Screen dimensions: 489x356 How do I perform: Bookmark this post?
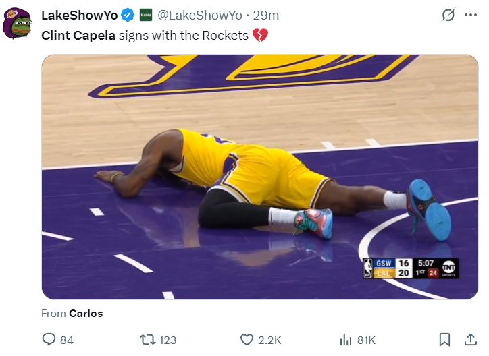(444, 340)
